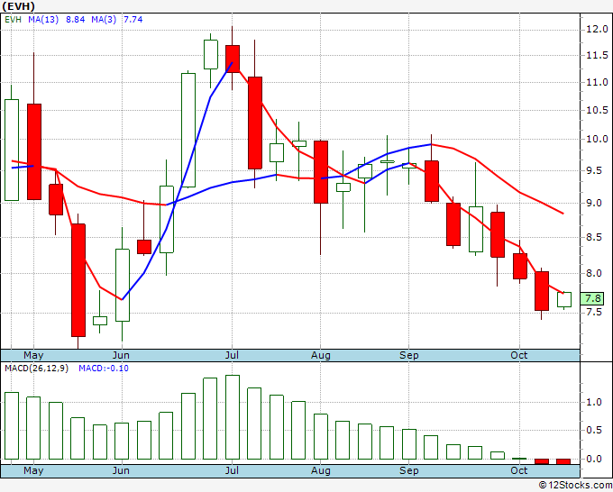
Task: Click the 1.0 MACD axis label
Action: pyautogui.click(x=594, y=402)
